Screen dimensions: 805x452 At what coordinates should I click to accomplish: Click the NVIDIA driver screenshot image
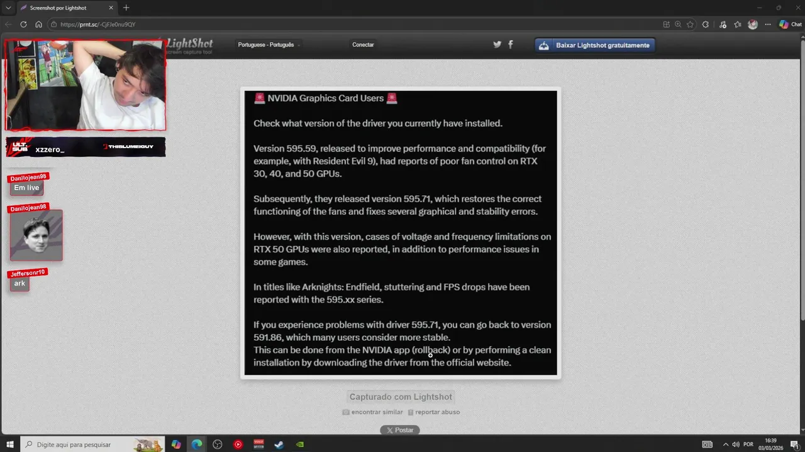pyautogui.click(x=401, y=233)
